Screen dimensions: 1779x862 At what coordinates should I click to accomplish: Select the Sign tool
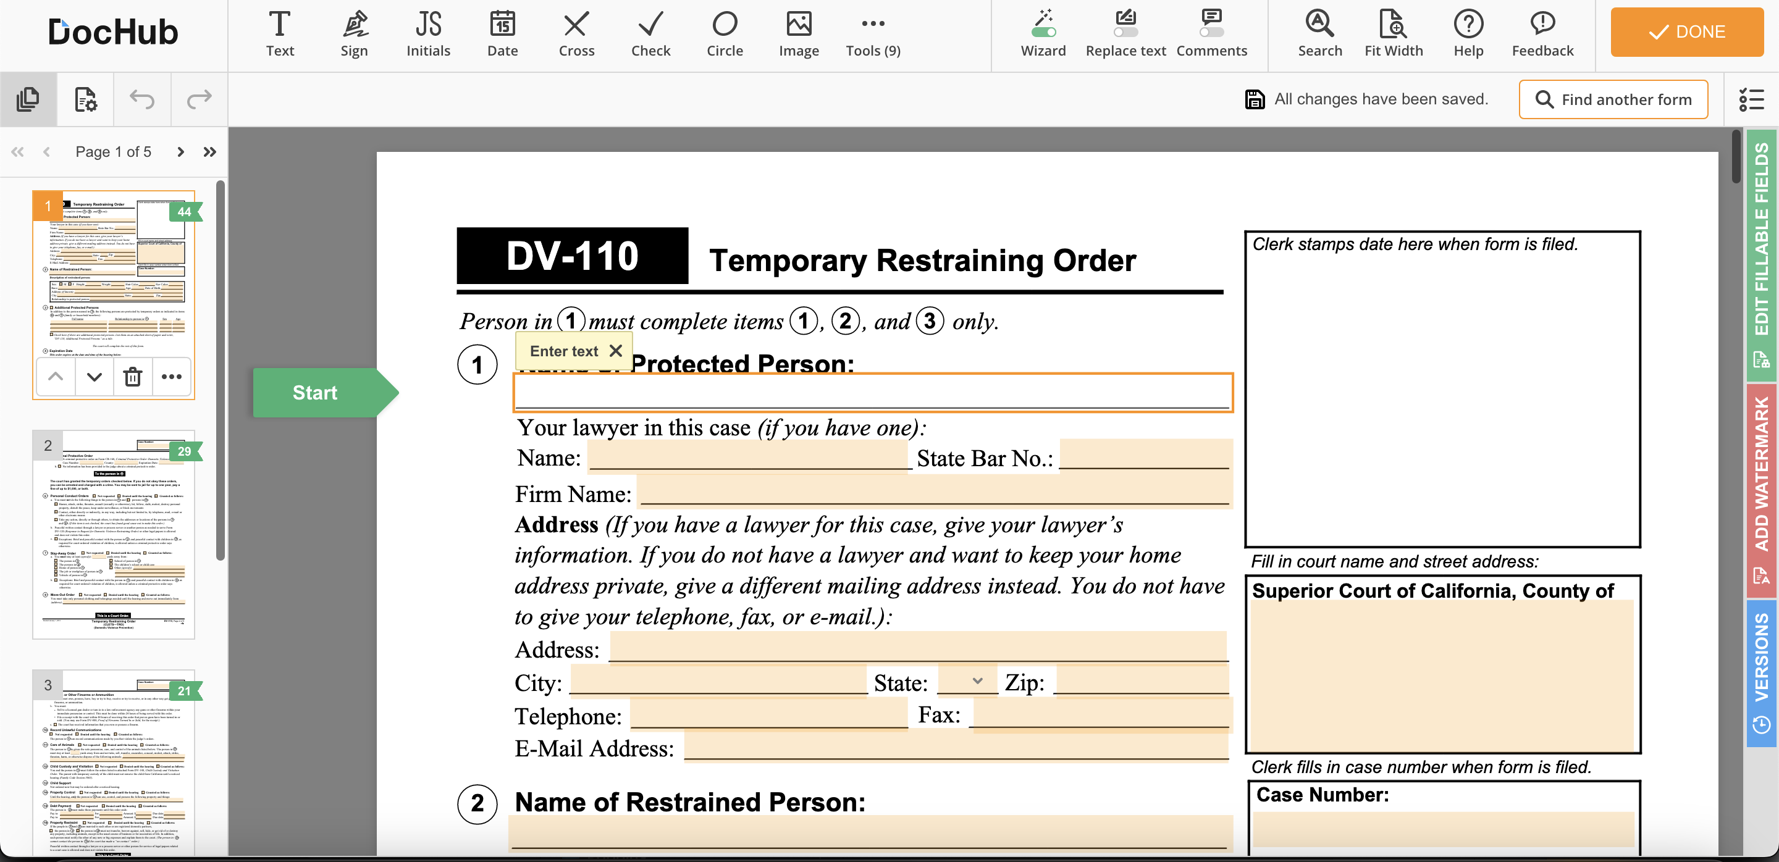point(353,34)
